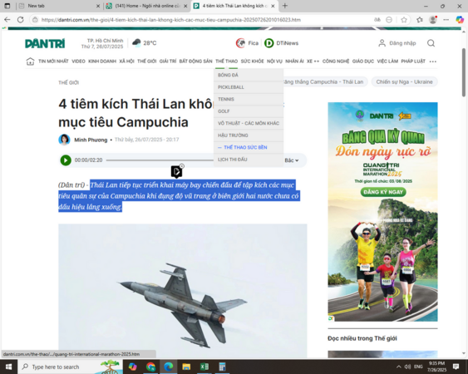Viewport: 468px width, 374px height.
Task: Open File Explorer from taskbar
Action: (x=186, y=367)
